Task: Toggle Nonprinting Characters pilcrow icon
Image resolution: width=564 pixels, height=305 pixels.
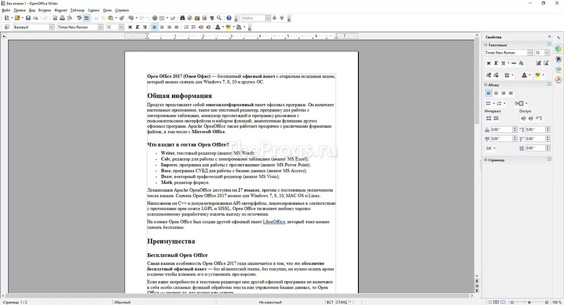Action: tap(212, 18)
